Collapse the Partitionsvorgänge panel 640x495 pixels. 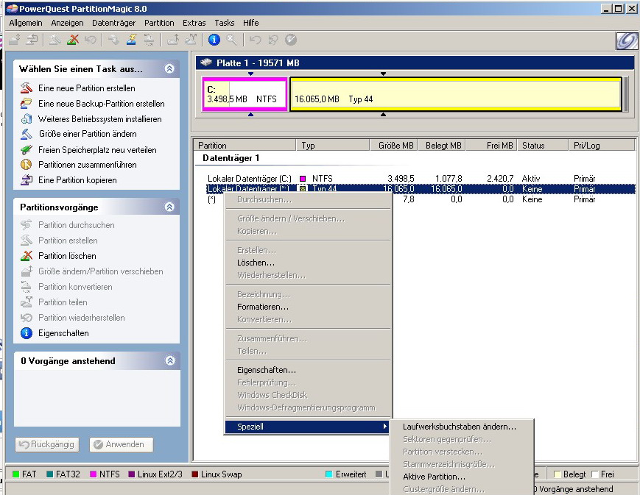pos(170,207)
